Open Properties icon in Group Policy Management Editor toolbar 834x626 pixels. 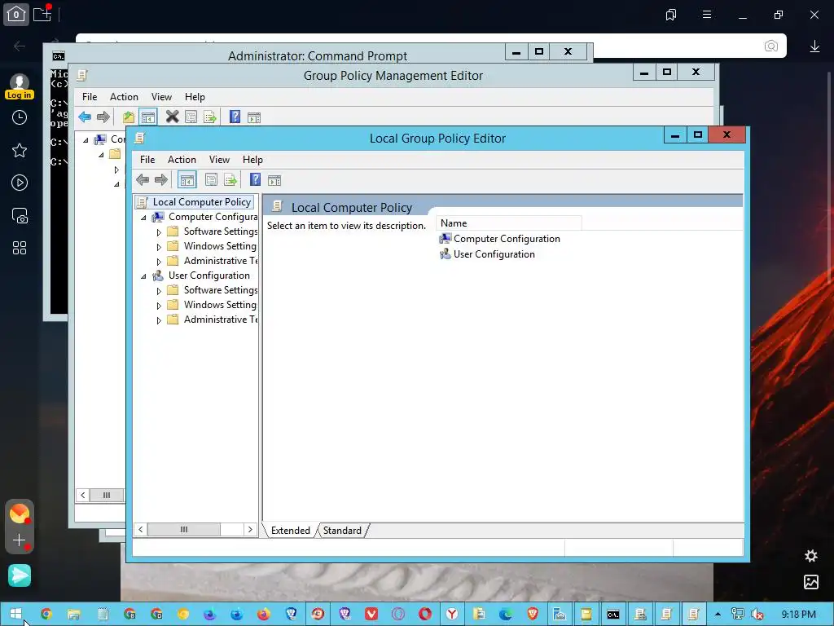point(191,117)
